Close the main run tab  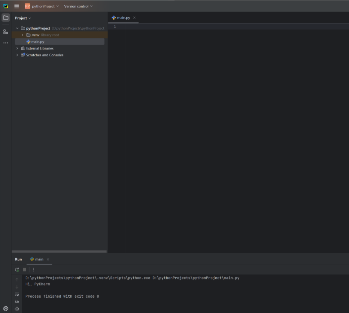(x=48, y=259)
